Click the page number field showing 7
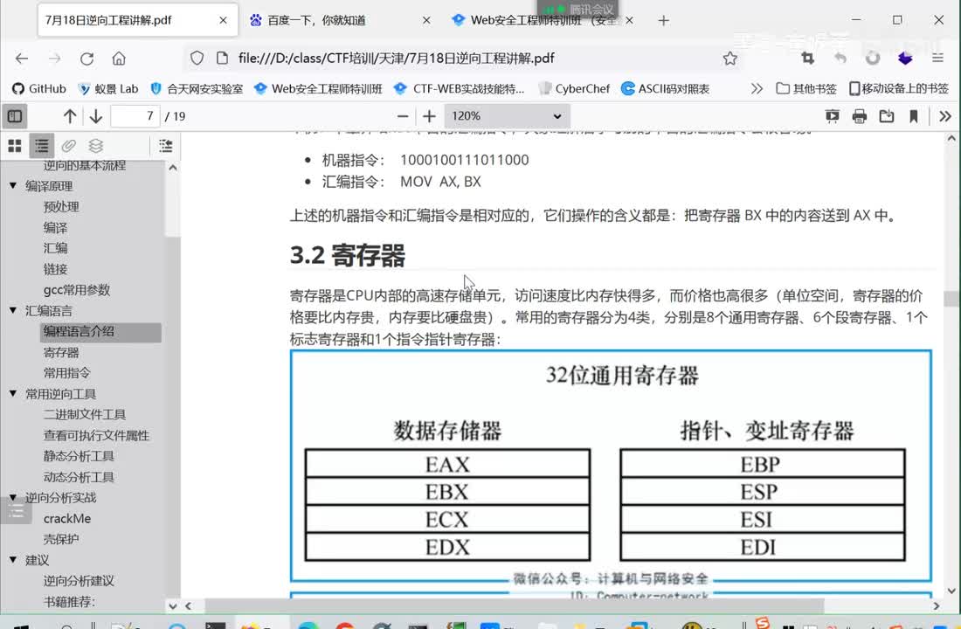This screenshot has width=961, height=629. (135, 116)
